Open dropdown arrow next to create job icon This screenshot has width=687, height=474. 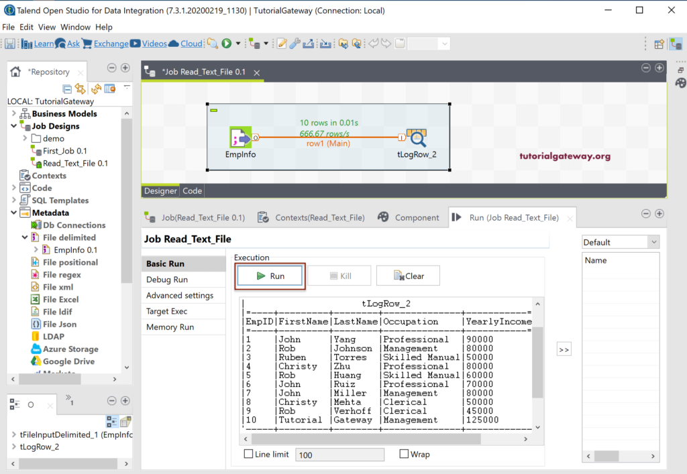point(266,44)
